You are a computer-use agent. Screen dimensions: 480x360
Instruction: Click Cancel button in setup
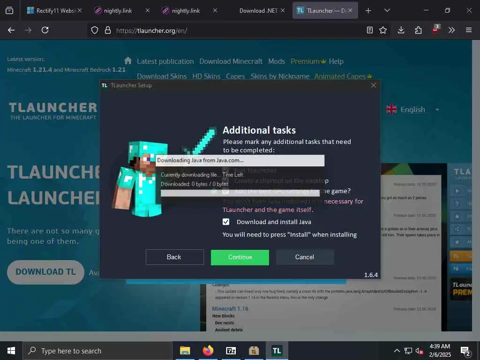[305, 257]
